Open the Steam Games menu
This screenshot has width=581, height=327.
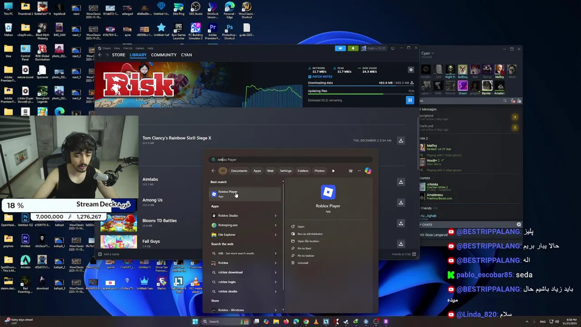[139, 48]
